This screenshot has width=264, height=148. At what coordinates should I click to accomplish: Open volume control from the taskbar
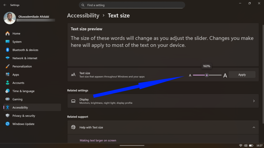coord(245,145)
